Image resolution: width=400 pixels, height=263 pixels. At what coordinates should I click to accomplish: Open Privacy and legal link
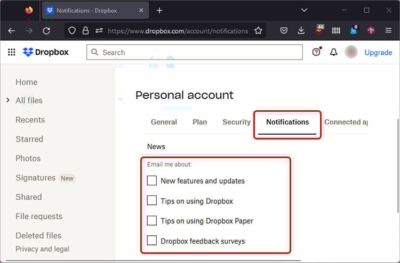pyautogui.click(x=42, y=249)
